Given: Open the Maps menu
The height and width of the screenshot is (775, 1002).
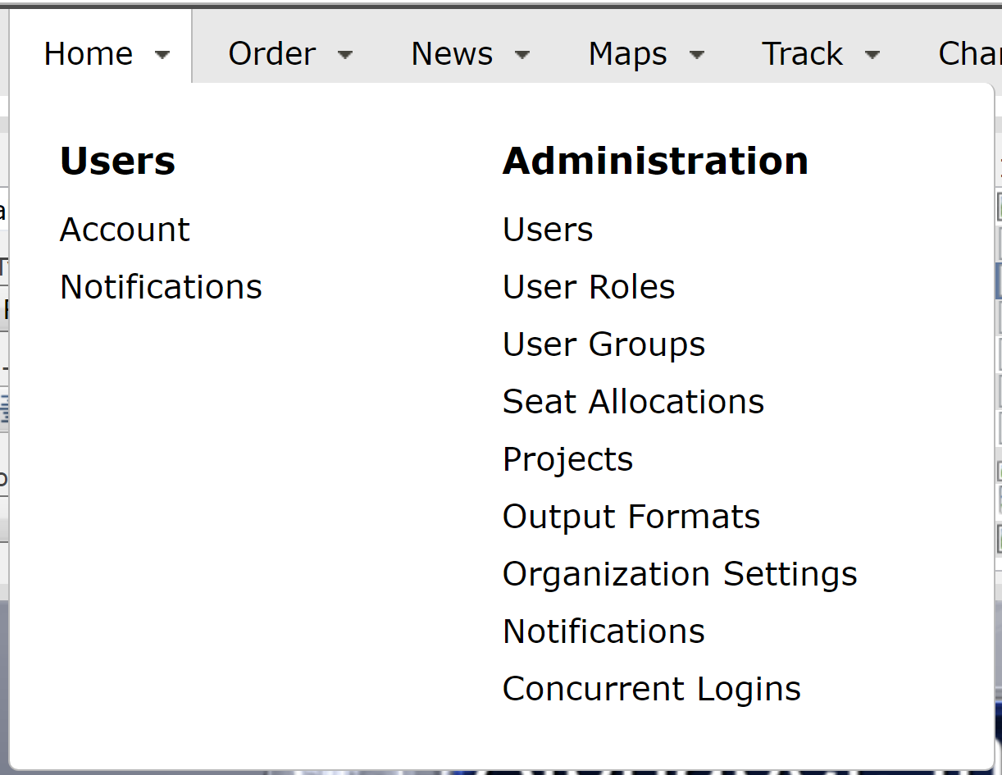Looking at the screenshot, I should [627, 54].
